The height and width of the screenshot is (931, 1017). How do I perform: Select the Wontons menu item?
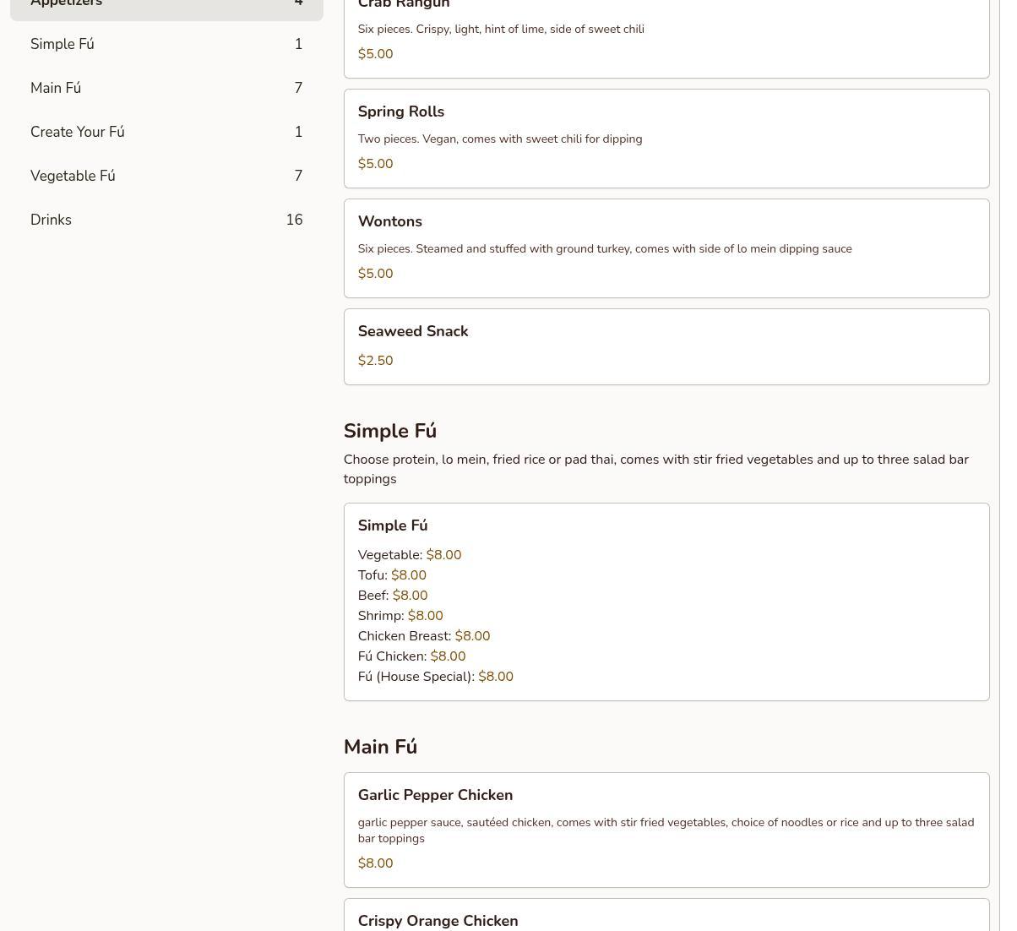(x=666, y=248)
